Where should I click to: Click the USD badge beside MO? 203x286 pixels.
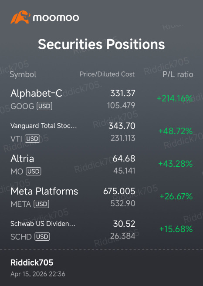pyautogui.click(x=34, y=172)
